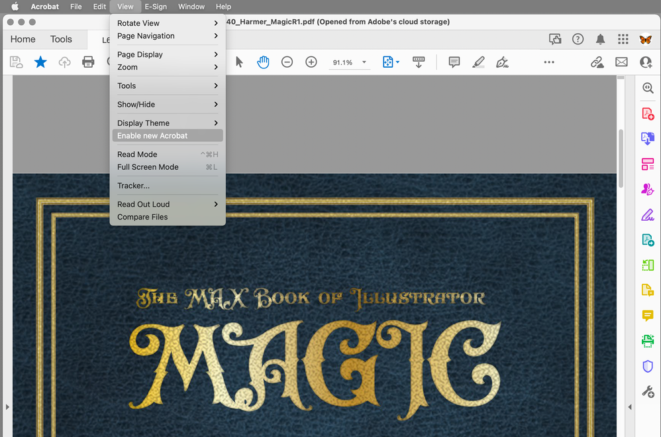The image size is (661, 437).
Task: Choose Enable new Acrobat
Action: coord(168,135)
